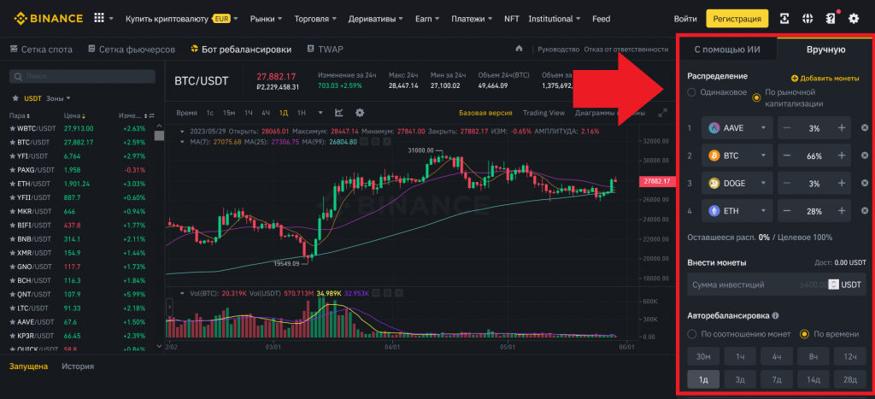Remove the DOGE coin row
This screenshot has height=399, width=875.
[865, 183]
